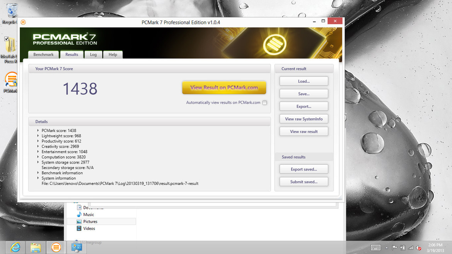Click the muted volume icon in tray
Screen dimensions: 452x254
[419, 248]
